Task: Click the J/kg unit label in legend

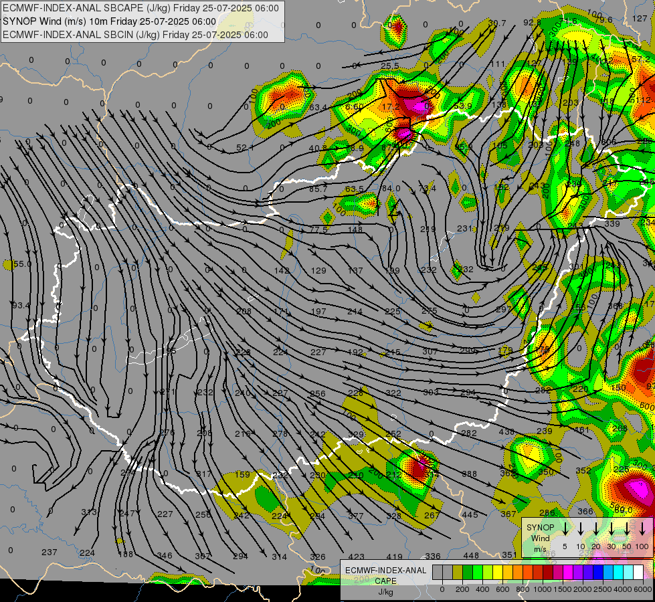Action: [385, 592]
